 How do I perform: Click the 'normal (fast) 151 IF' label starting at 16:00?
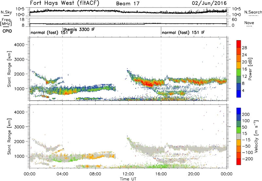[183, 32]
